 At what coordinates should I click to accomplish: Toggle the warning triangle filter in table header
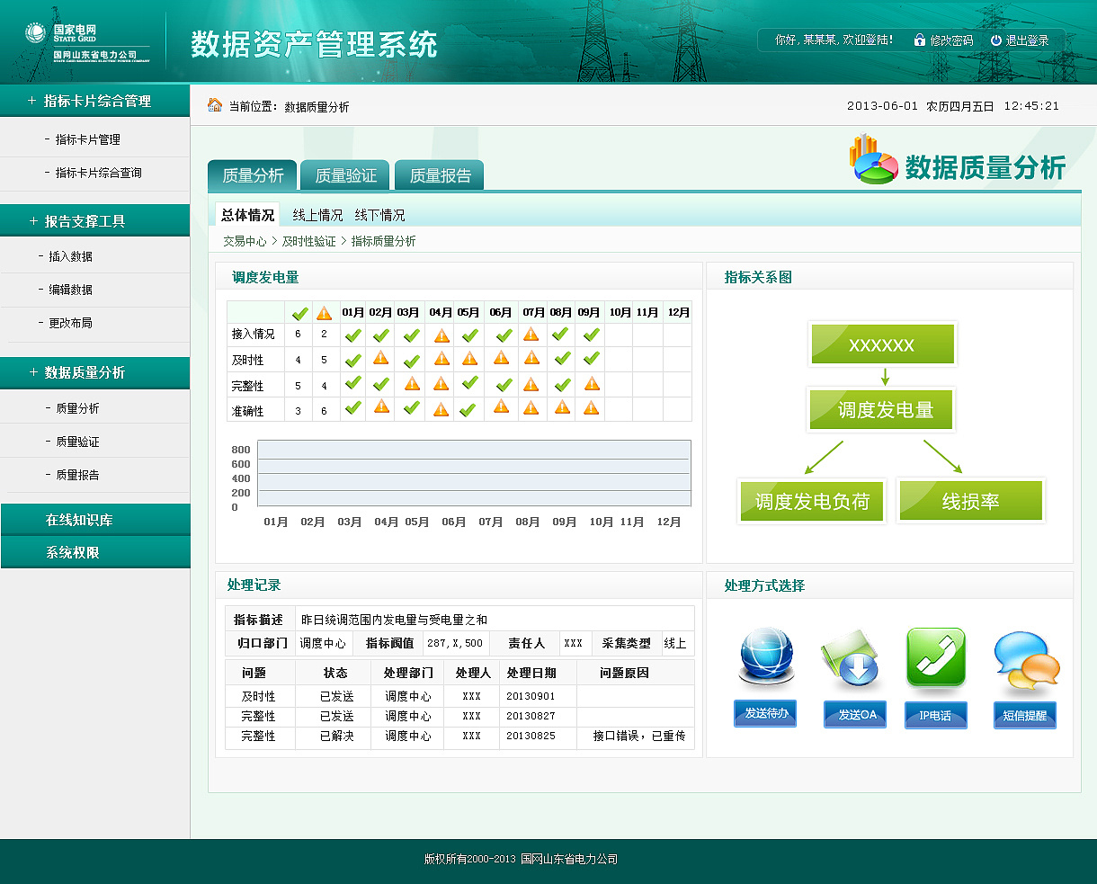[321, 313]
